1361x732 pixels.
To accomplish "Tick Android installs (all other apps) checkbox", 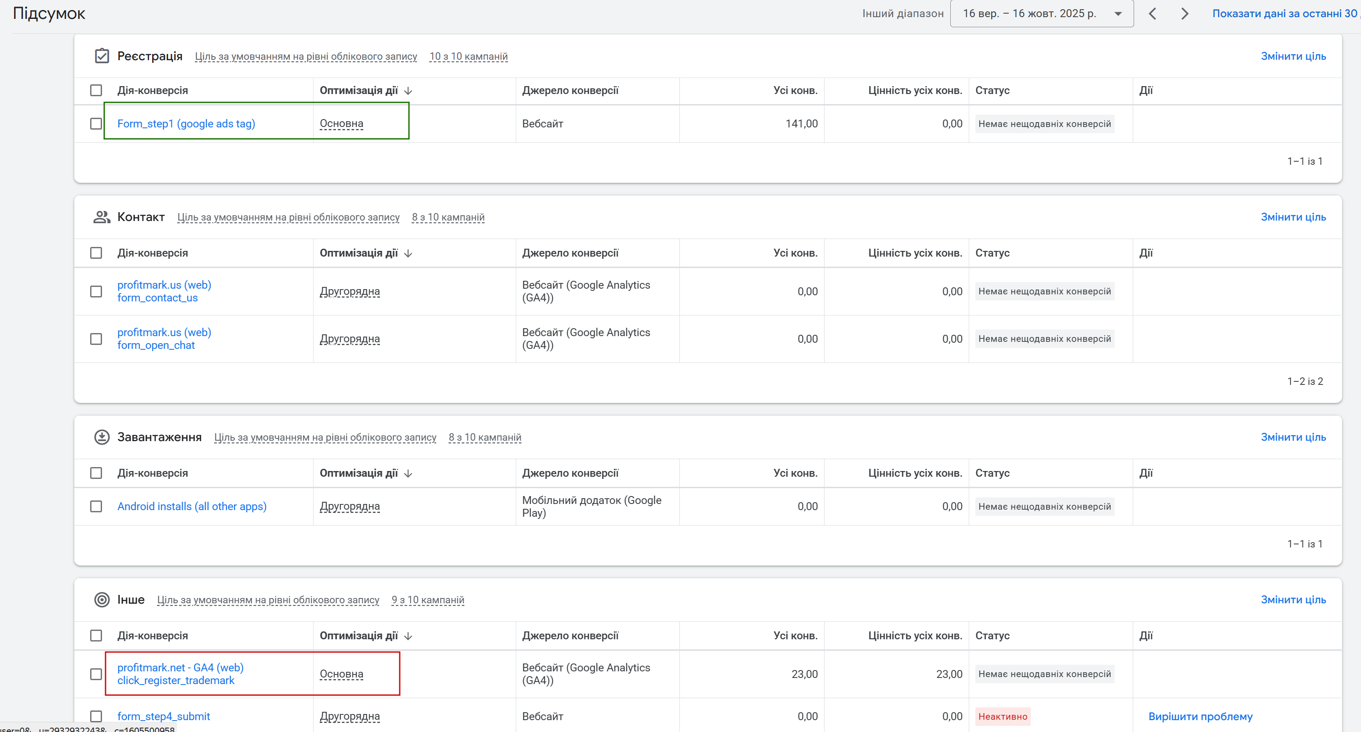I will coord(95,506).
